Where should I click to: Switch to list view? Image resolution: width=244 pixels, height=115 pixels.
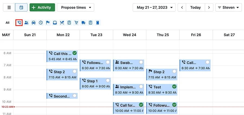pyautogui.click(x=9, y=8)
